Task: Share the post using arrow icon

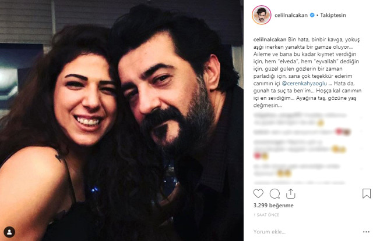Action: (290, 193)
